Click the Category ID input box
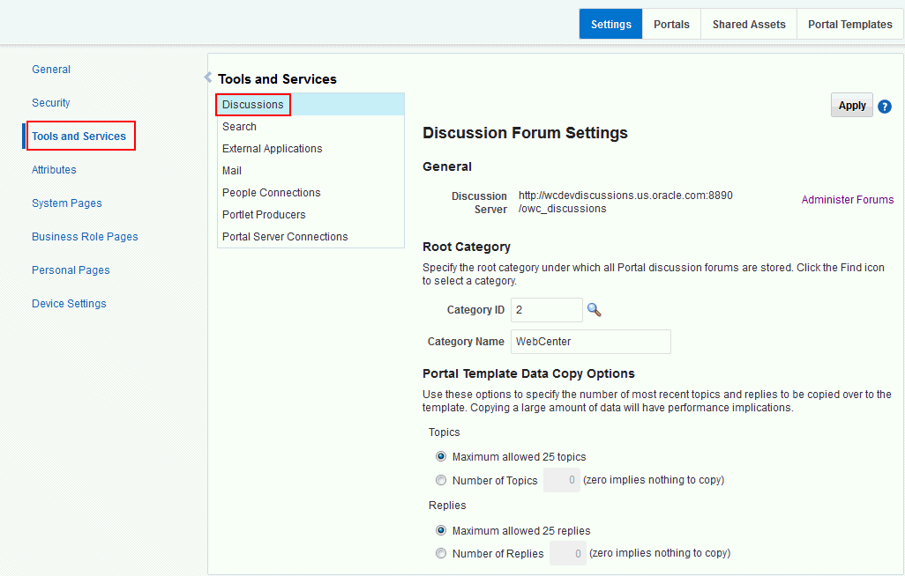905x576 pixels. tap(546, 309)
